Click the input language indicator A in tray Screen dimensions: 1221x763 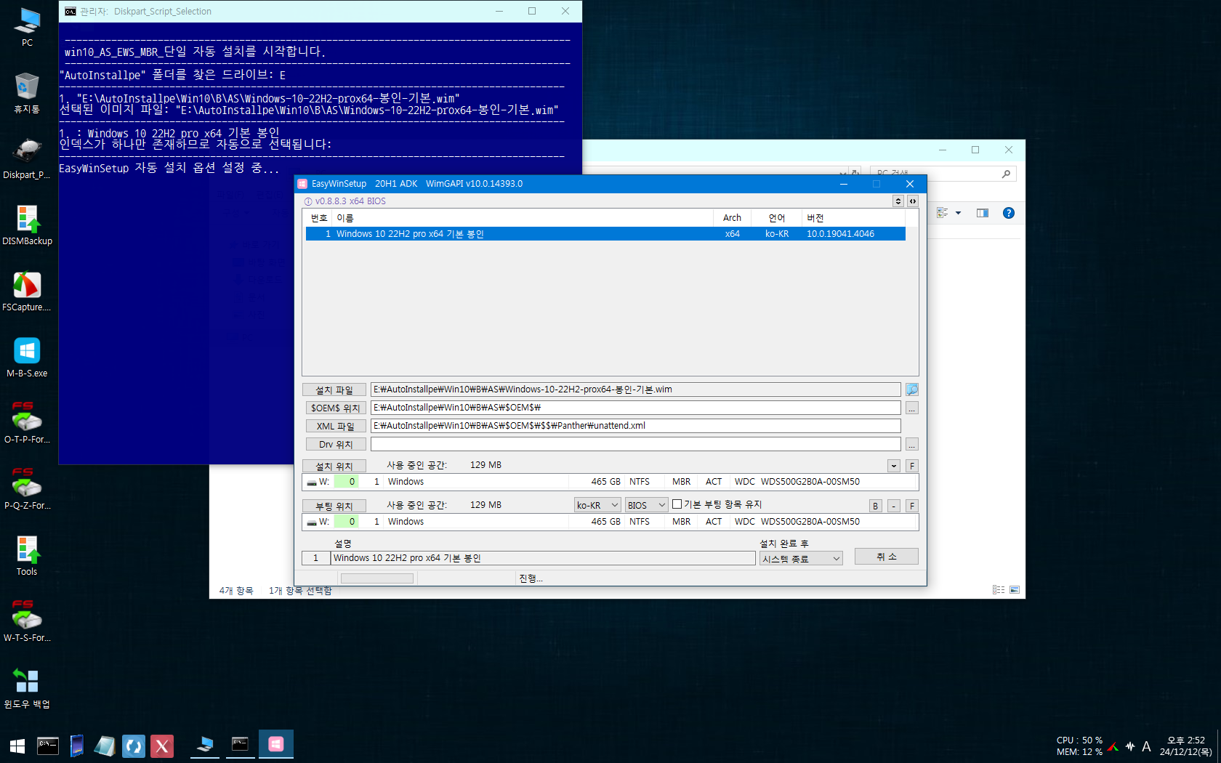pyautogui.click(x=1146, y=746)
